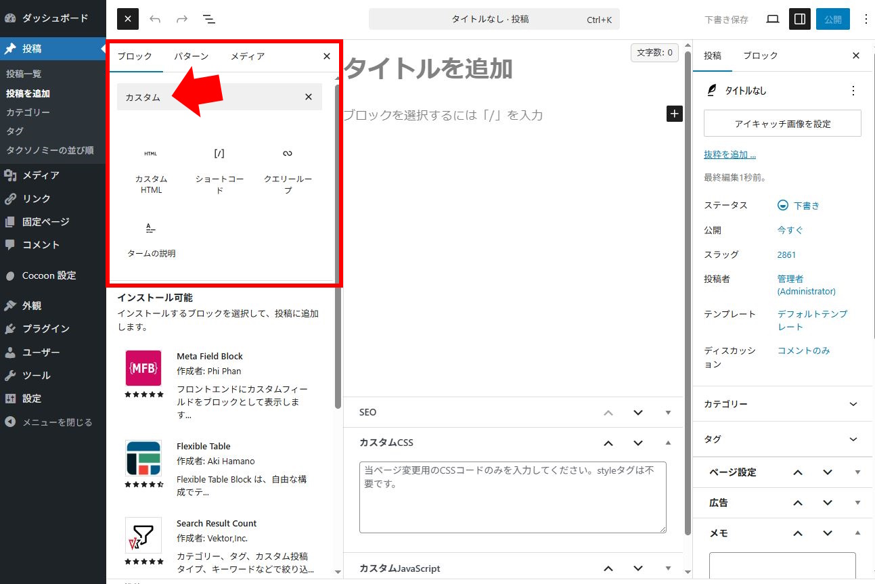The image size is (875, 584).
Task: Click the 抜粋を追加 link
Action: click(x=730, y=154)
